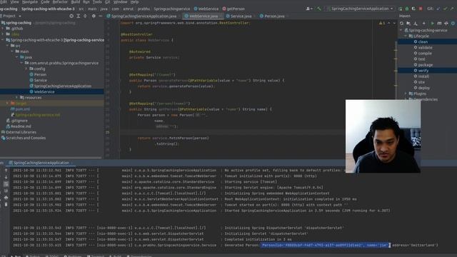Select SpringCachingServiceApplication class in Project tree
Viewport: 457px width, 257px height.
pos(63,86)
